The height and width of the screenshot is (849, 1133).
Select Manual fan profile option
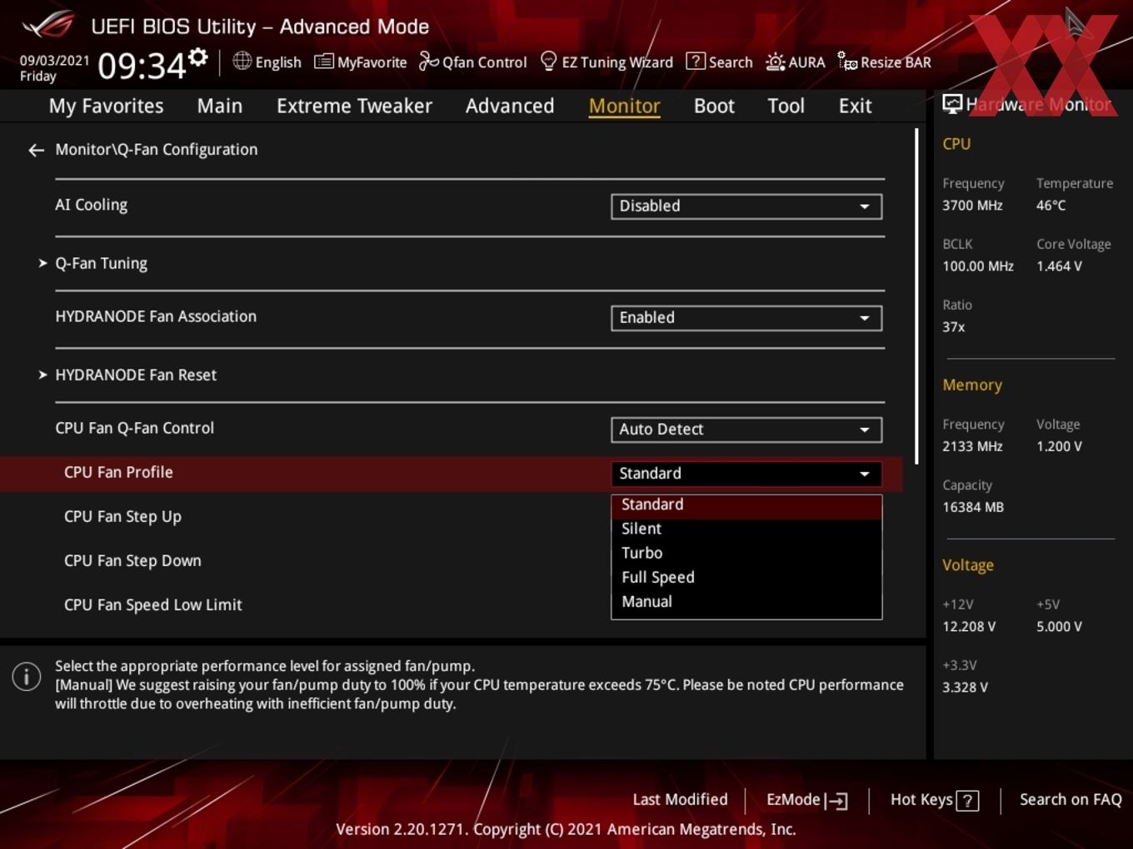(746, 601)
